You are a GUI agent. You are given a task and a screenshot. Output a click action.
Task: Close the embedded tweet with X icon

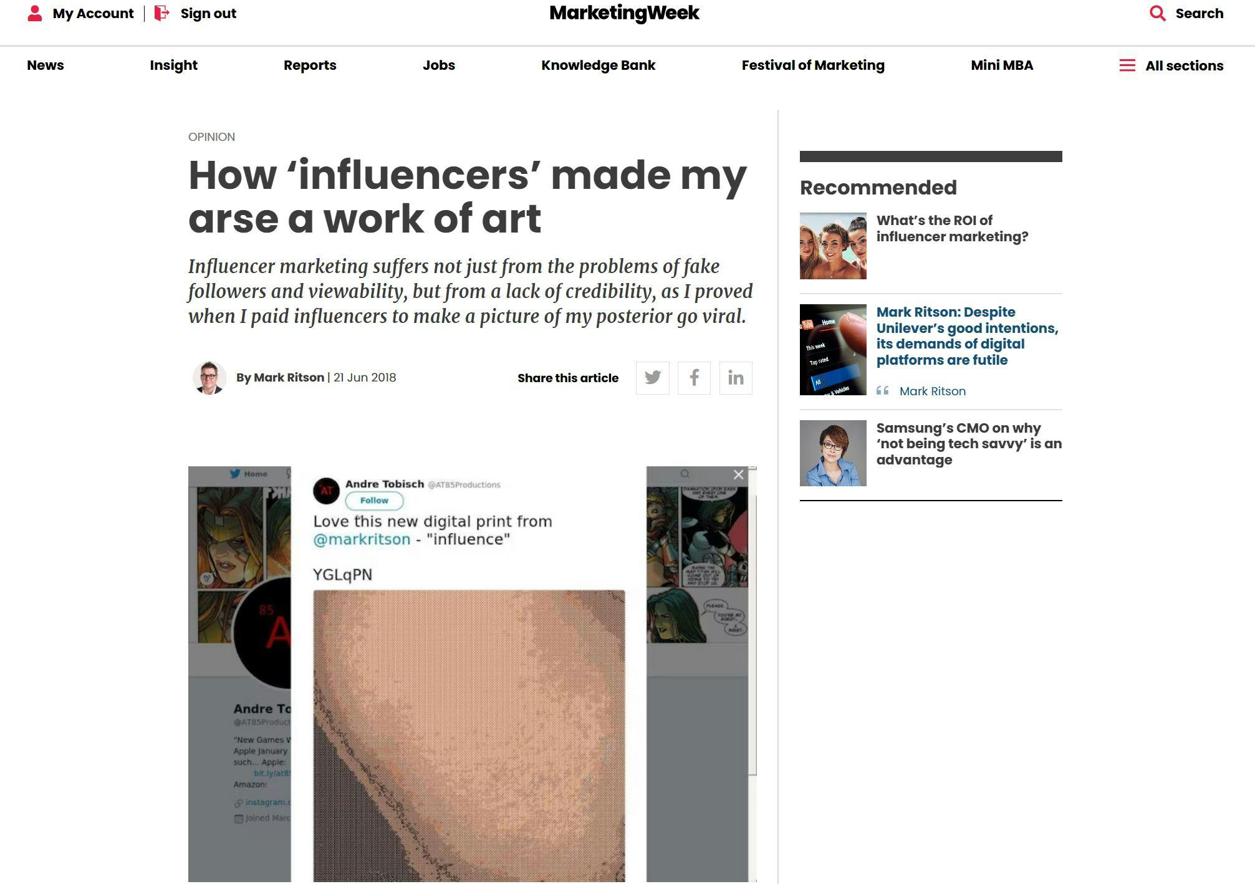[x=739, y=475]
